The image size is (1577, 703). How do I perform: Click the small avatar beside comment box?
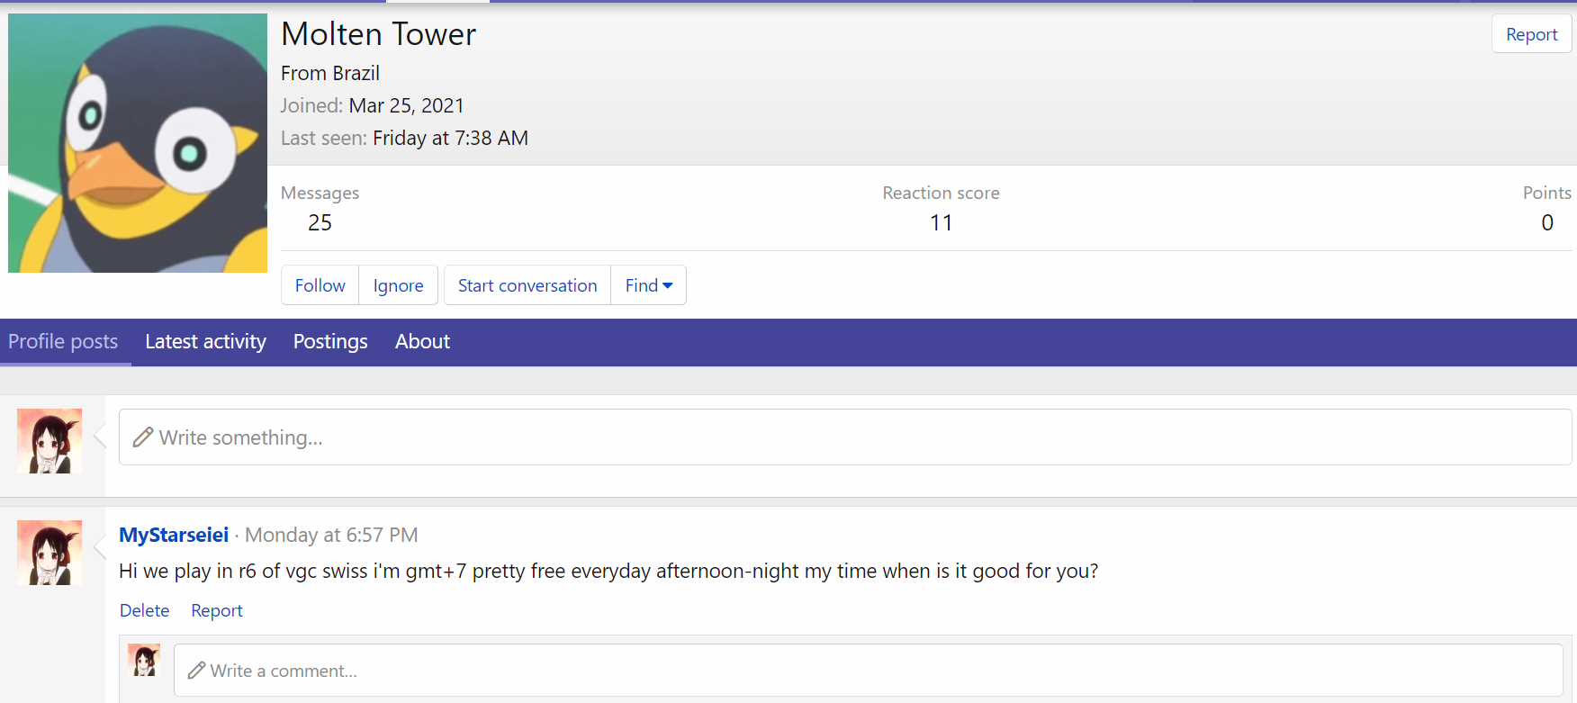pos(144,660)
